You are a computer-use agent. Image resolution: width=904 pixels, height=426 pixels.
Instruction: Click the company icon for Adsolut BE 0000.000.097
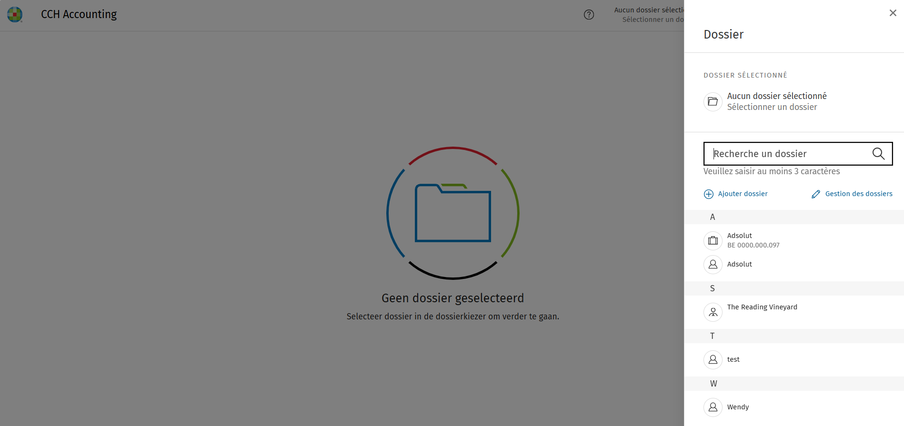[713, 240]
